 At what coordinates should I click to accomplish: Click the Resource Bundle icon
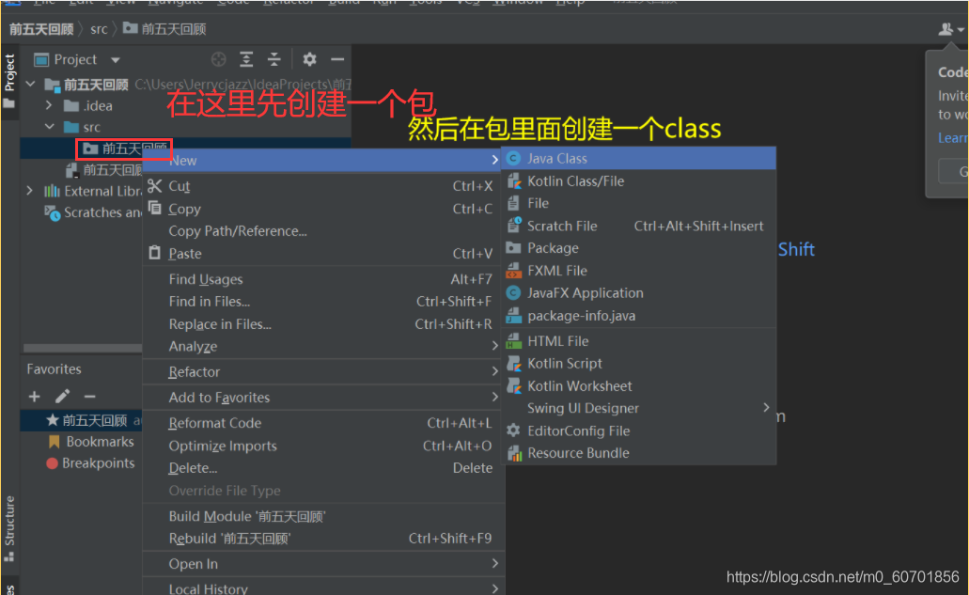point(514,453)
